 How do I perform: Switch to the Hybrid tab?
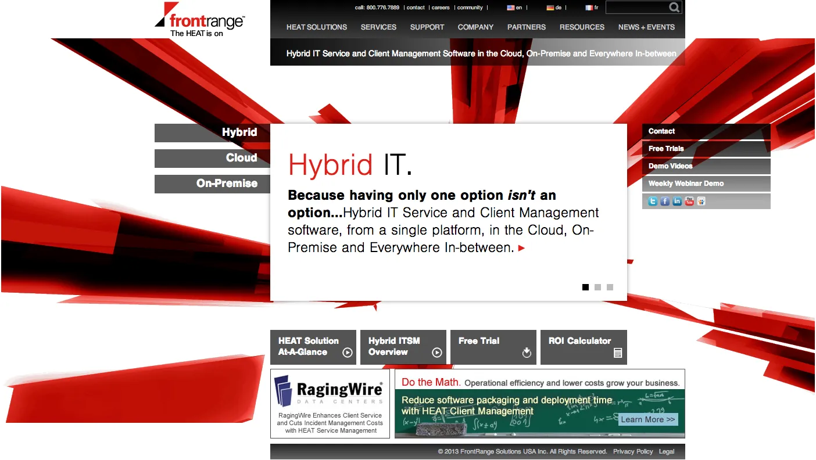pyautogui.click(x=213, y=133)
